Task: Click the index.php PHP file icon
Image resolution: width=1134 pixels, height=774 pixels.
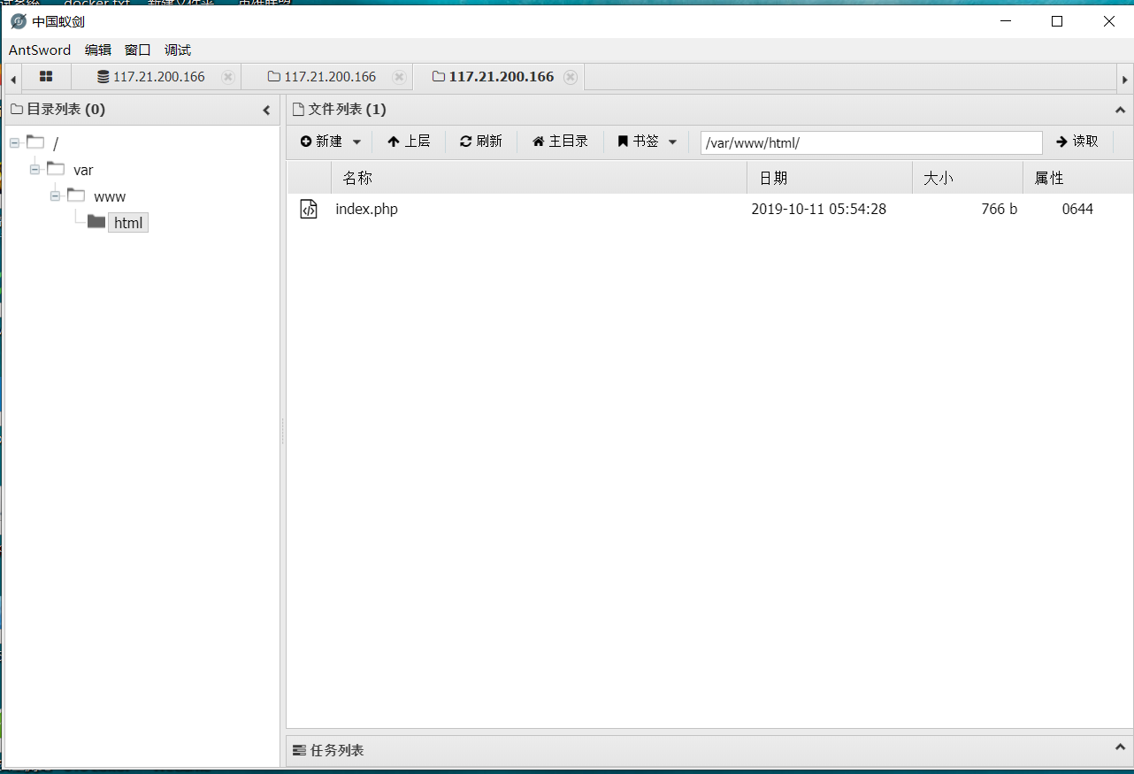Action: coord(309,210)
